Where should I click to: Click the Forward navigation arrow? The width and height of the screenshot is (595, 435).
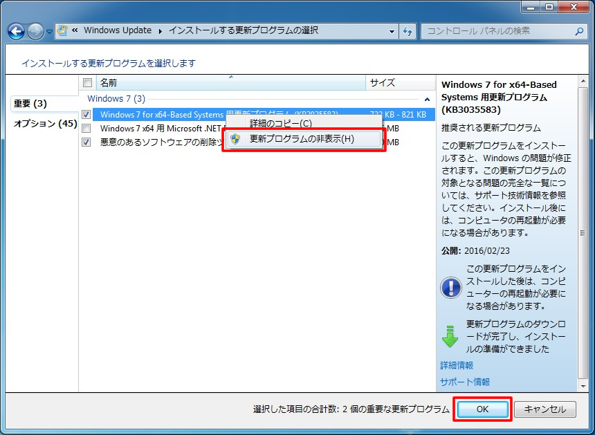[x=36, y=32]
